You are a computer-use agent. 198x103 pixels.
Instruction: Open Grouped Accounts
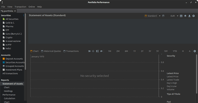click(15, 66)
